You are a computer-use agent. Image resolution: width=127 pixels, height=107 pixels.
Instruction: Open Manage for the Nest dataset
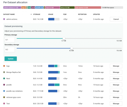point(116,78)
